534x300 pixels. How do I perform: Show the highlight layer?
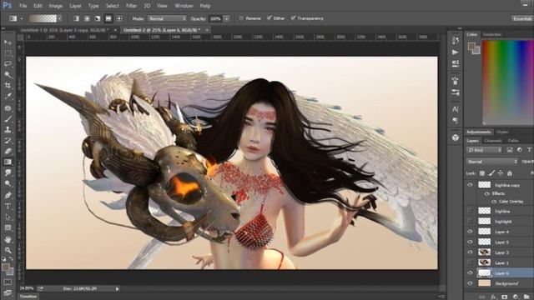point(471,221)
